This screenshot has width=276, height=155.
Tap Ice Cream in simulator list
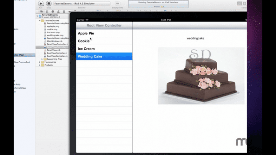coord(104,49)
